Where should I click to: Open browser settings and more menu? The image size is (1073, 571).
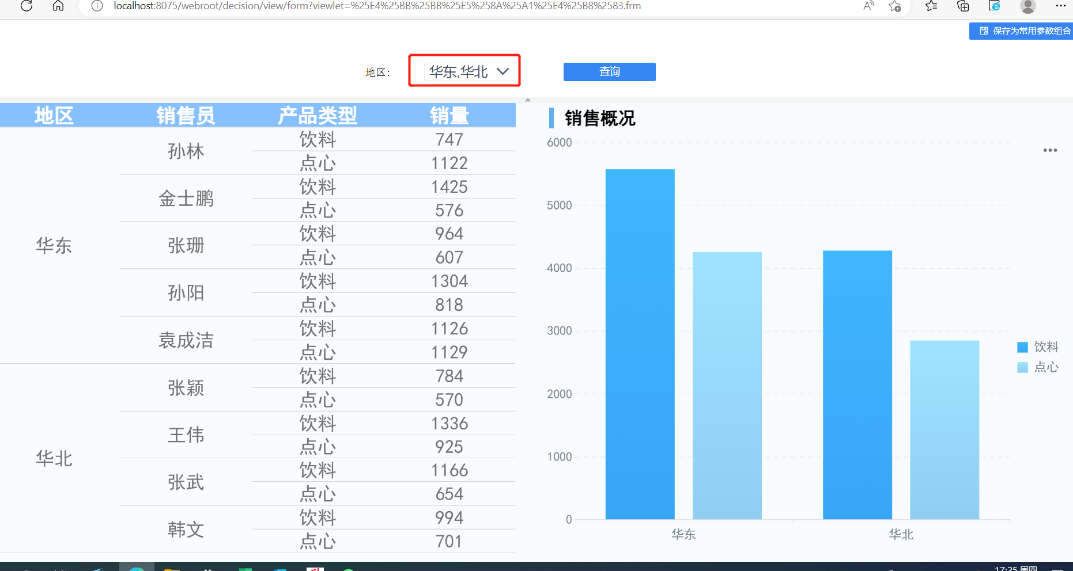[1060, 6]
